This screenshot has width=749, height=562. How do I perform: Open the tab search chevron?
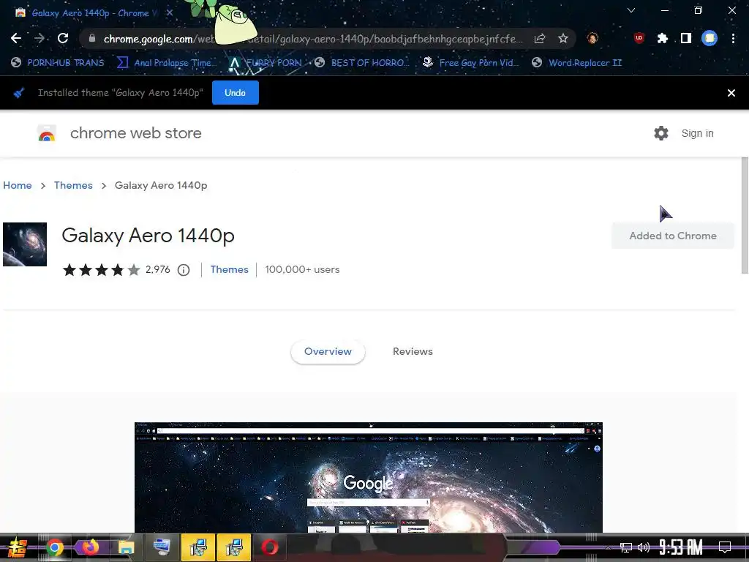631,10
